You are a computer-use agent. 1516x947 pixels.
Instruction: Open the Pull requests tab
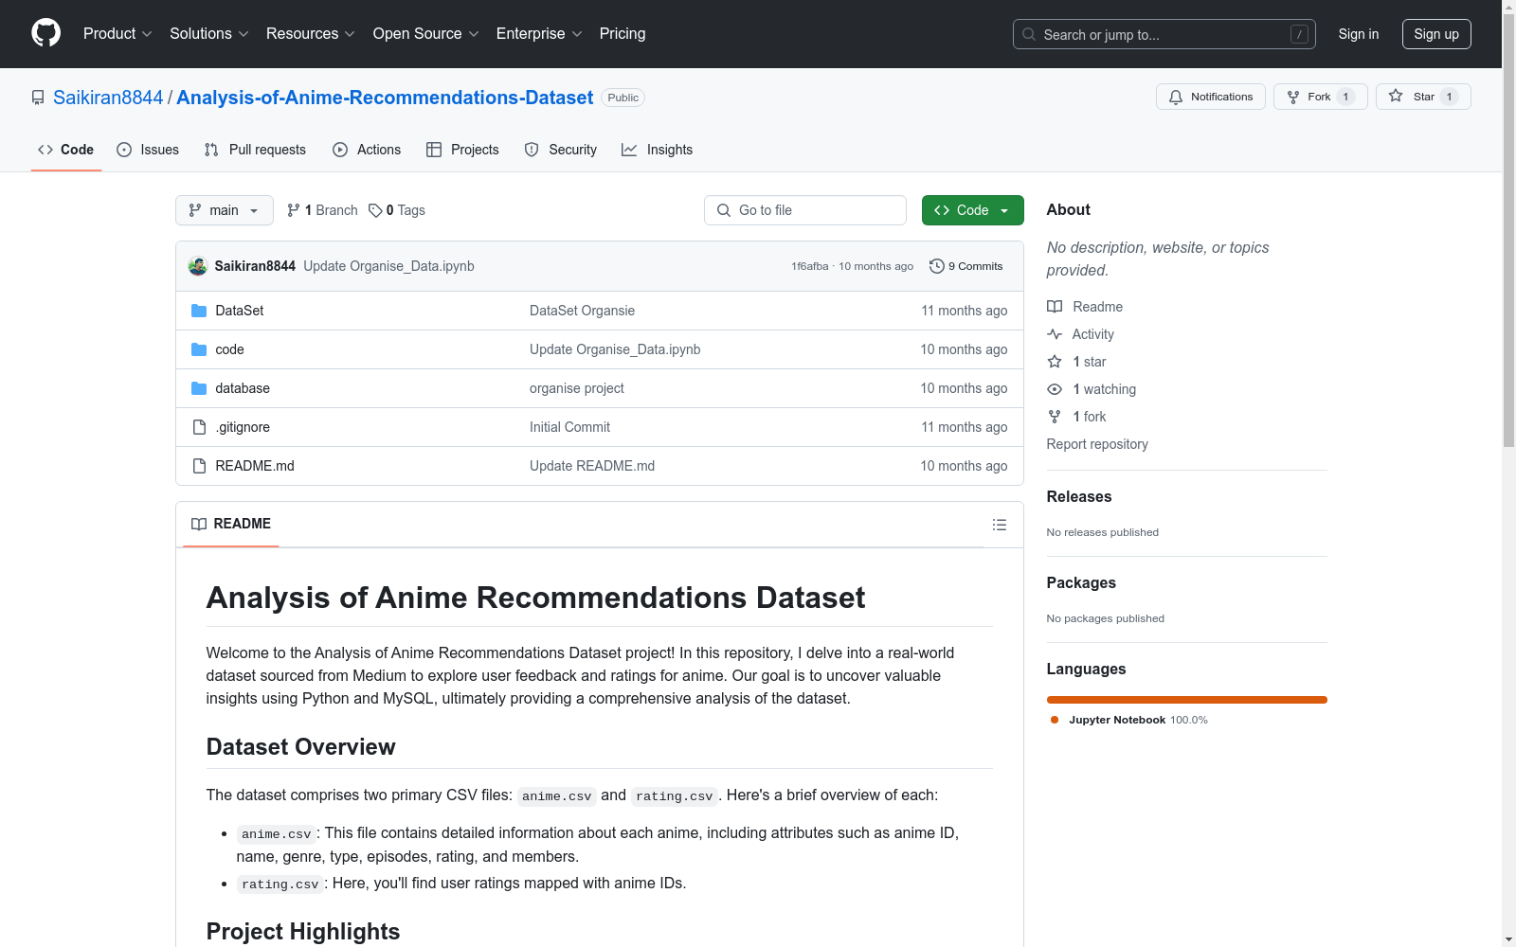(255, 150)
